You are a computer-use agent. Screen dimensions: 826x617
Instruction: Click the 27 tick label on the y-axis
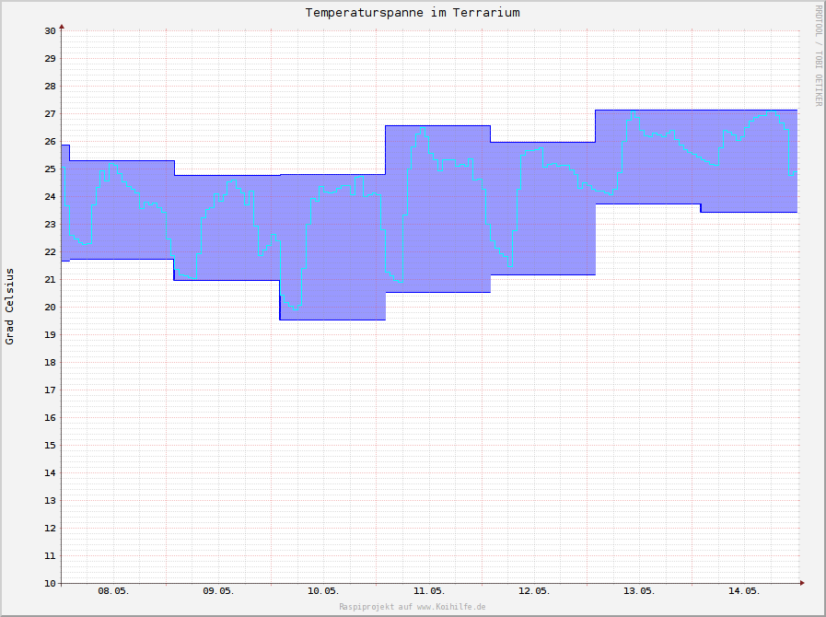click(50, 114)
